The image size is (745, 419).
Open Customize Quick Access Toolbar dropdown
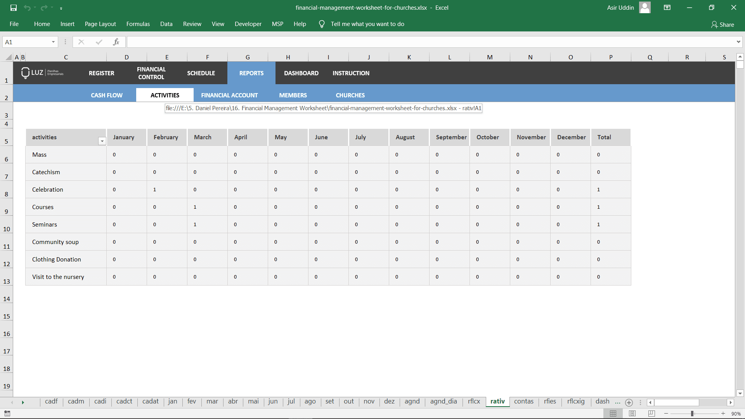(x=61, y=8)
